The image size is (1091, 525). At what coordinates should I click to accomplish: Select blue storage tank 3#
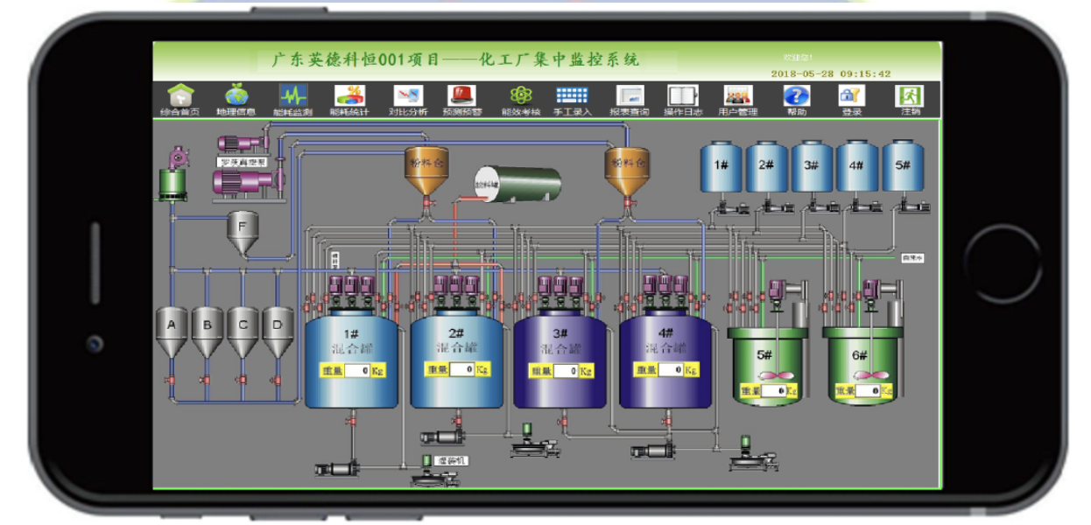coord(813,166)
